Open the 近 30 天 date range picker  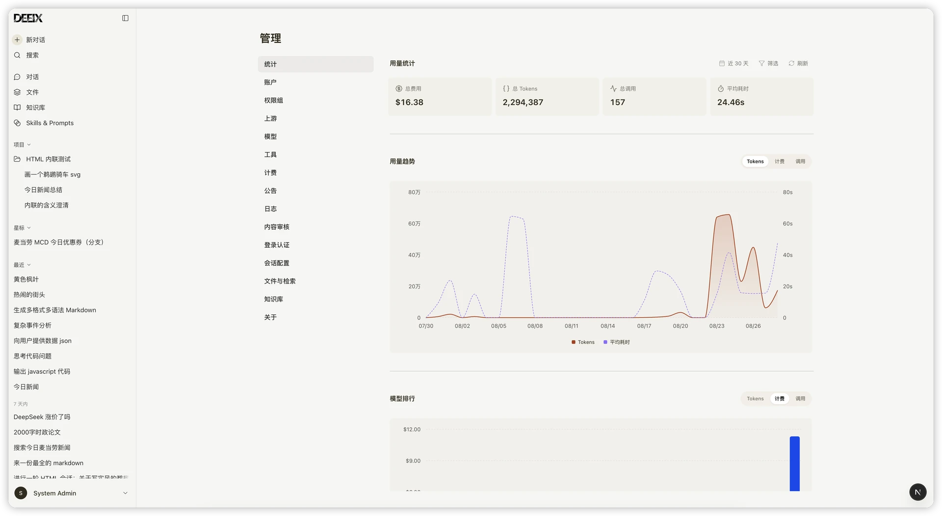coord(733,63)
